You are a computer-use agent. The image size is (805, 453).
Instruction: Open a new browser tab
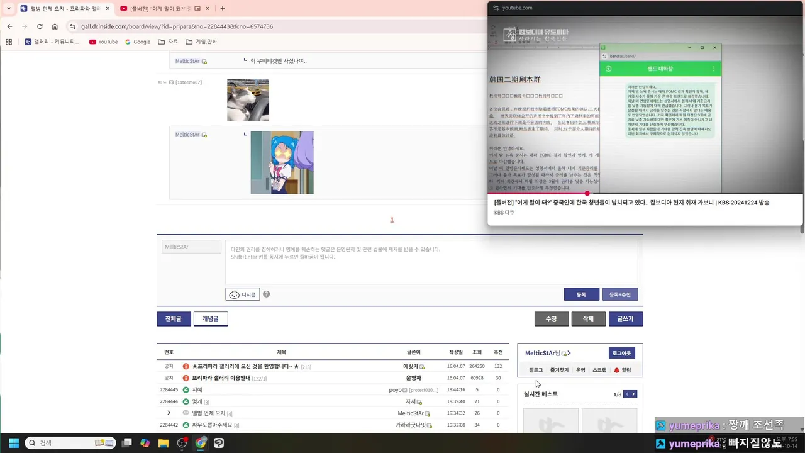pos(222,9)
